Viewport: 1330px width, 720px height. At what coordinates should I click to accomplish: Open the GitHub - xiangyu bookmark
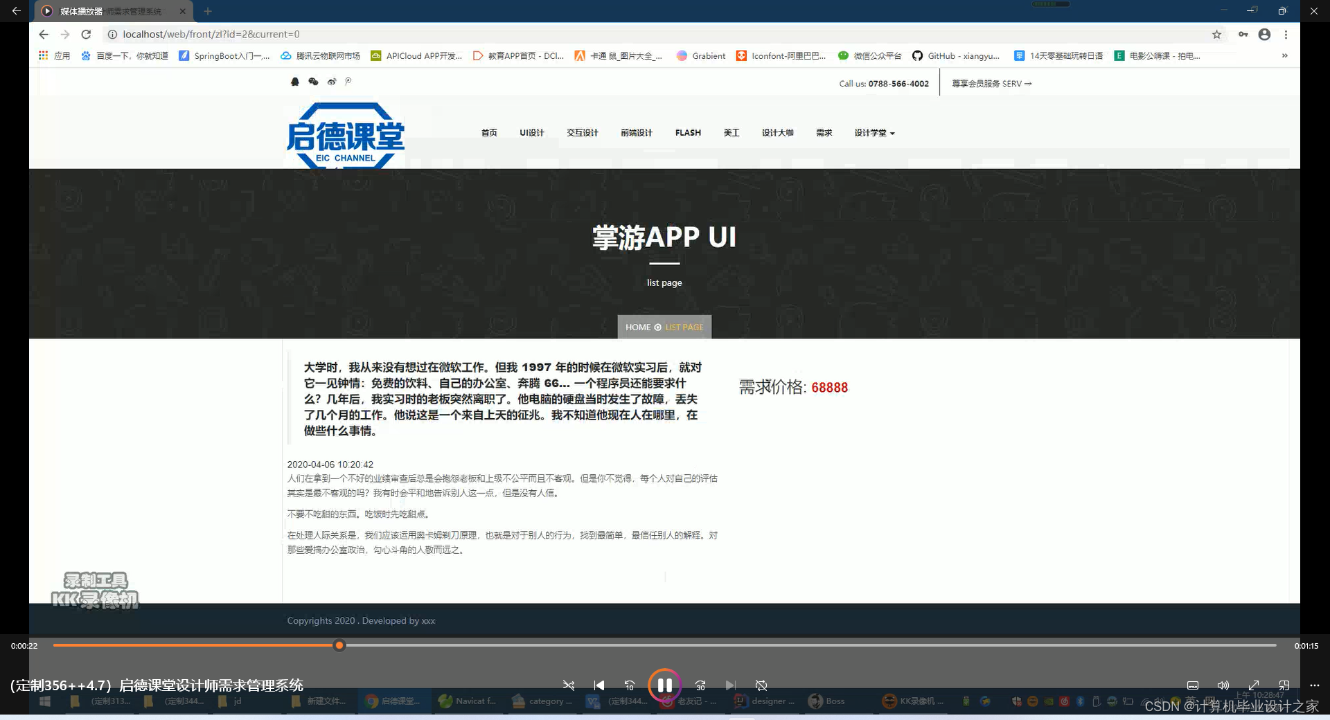[x=956, y=56]
